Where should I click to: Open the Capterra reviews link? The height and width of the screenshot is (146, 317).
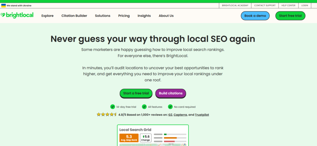(x=180, y=115)
